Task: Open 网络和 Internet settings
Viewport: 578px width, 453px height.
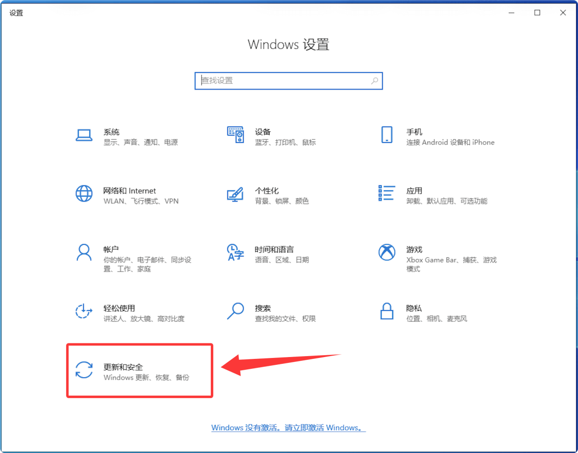Action: (128, 196)
